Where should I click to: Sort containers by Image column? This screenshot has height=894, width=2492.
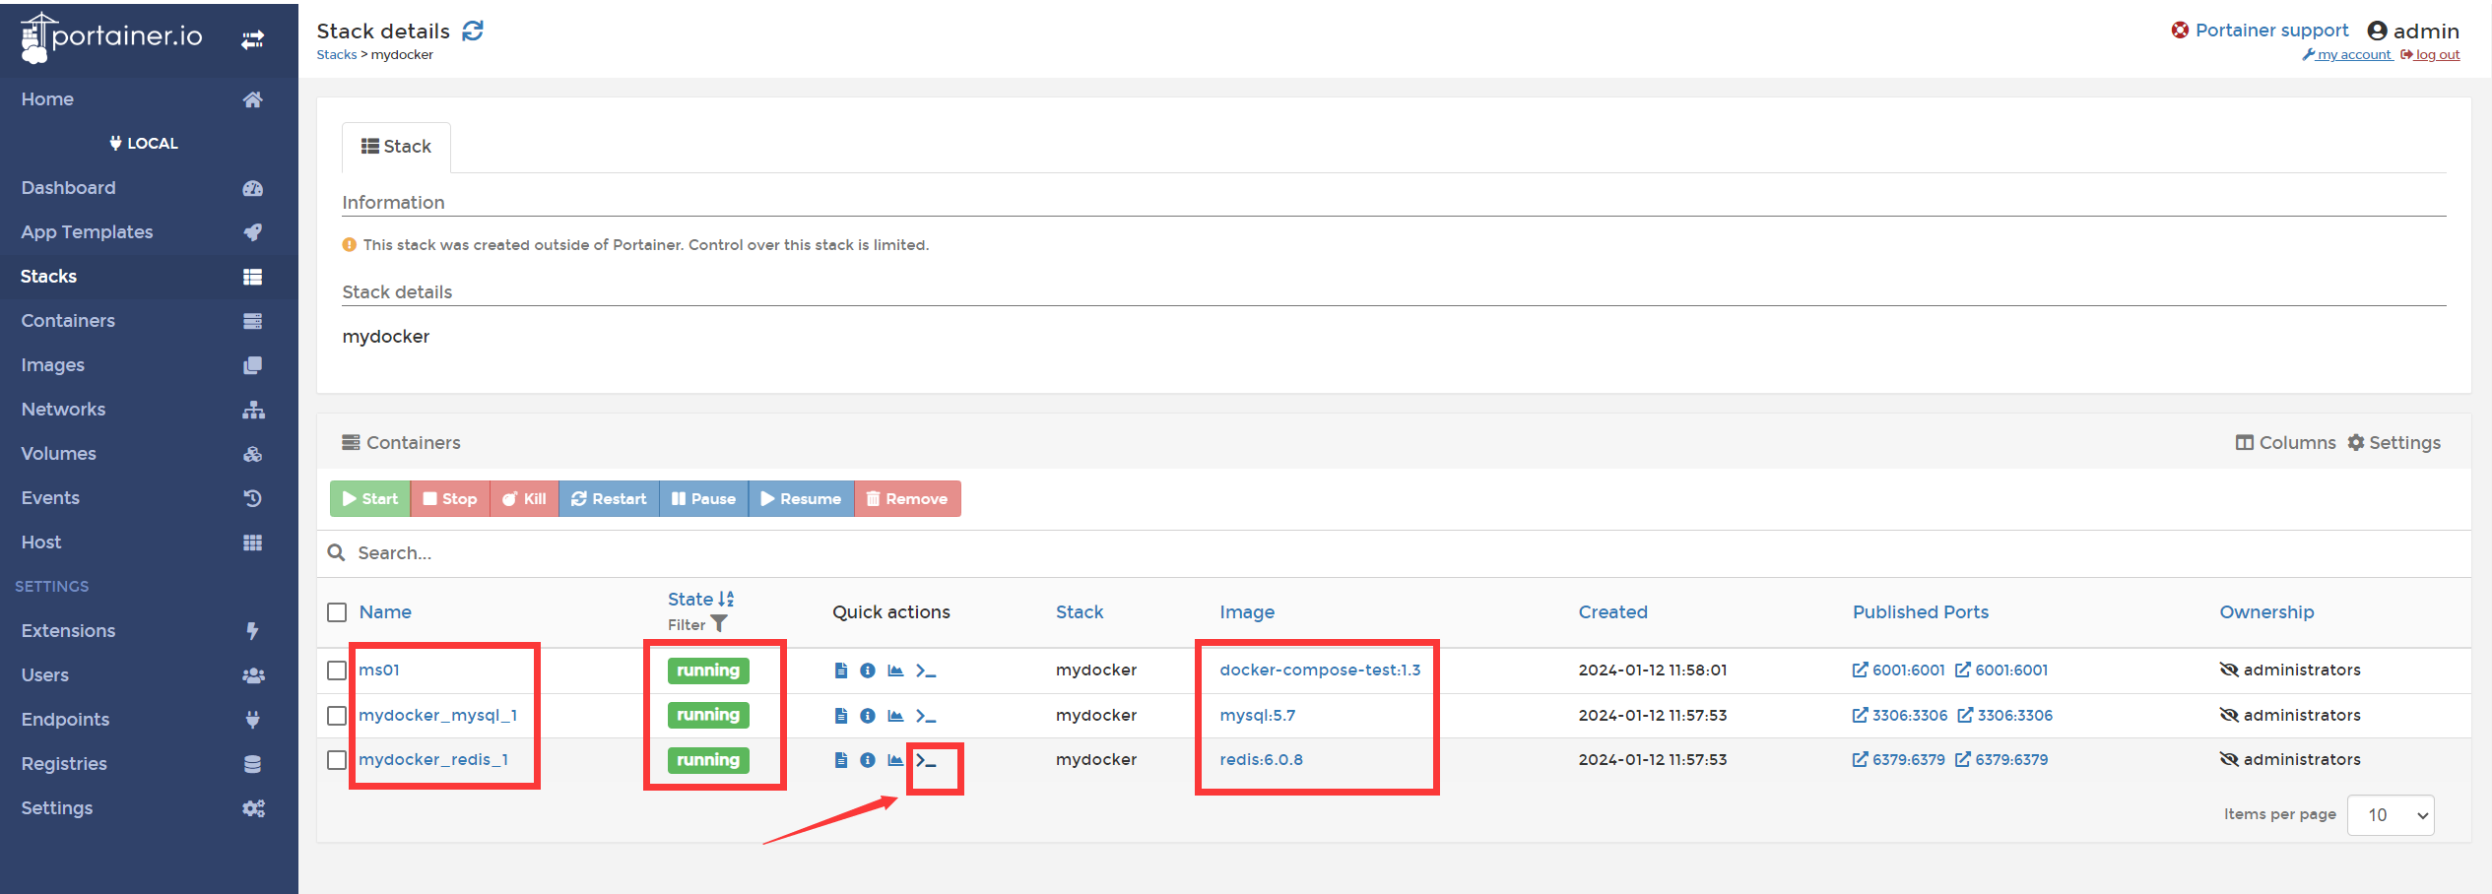click(x=1247, y=612)
